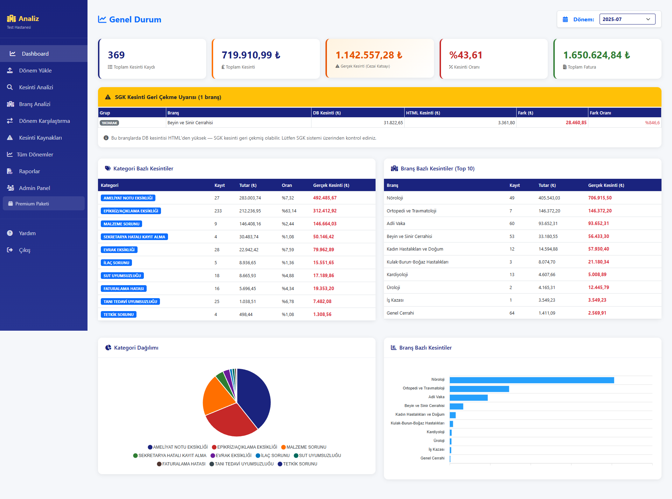This screenshot has height=499, width=672.
Task: Click the Çıkış logout icon
Action: click(x=10, y=250)
